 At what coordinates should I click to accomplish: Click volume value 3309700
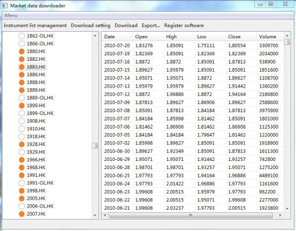269,45
